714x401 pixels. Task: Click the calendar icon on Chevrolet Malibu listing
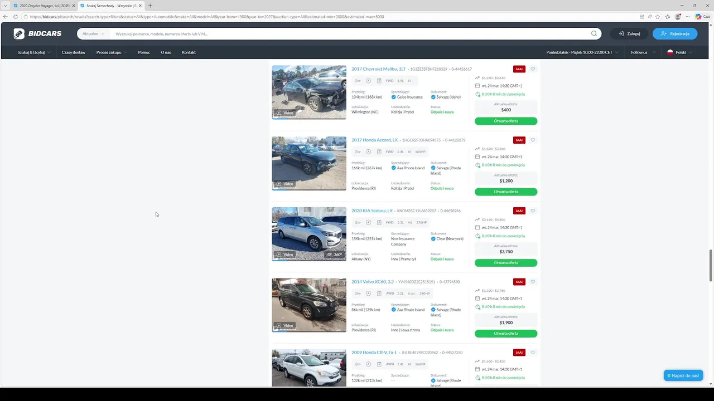477,86
